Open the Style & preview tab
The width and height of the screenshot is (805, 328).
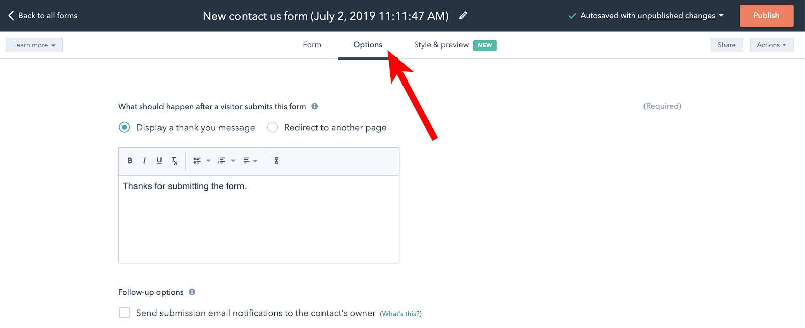pos(441,45)
